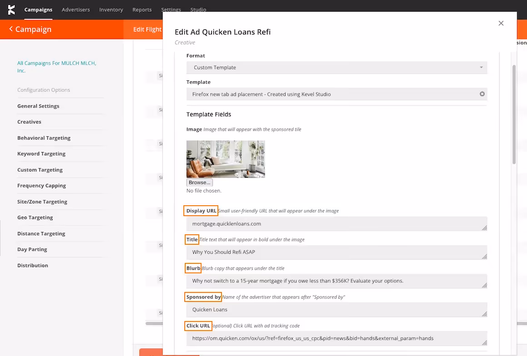Click the Title field containing Why You Should Refi ASAP
The height and width of the screenshot is (356, 527).
point(336,252)
